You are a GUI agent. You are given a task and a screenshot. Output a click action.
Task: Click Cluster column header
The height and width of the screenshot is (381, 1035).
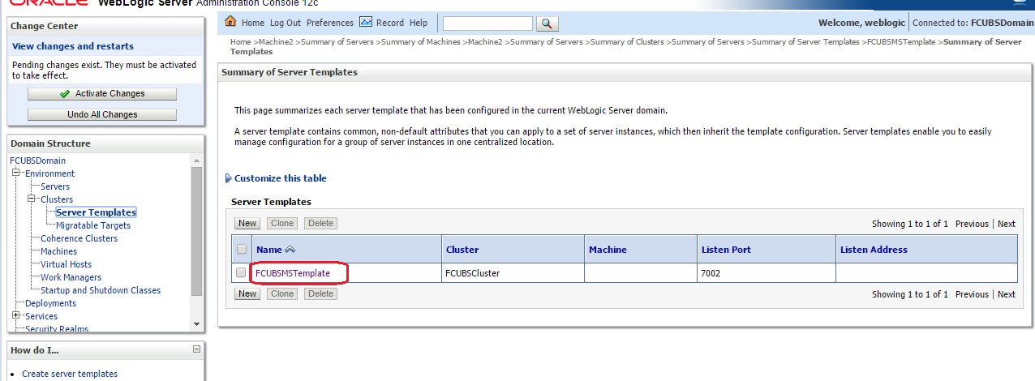pyautogui.click(x=462, y=250)
